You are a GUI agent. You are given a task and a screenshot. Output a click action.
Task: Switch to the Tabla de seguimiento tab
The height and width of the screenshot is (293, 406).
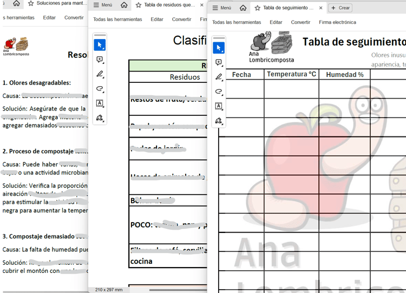pos(288,8)
